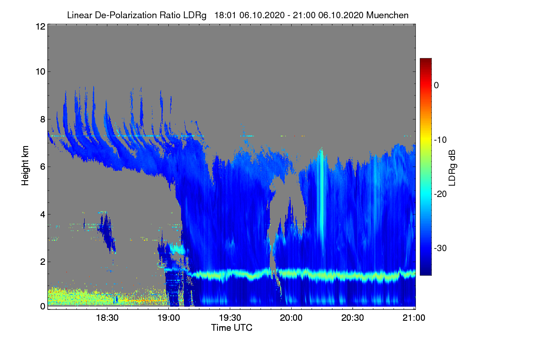Click the end time '21:00 06.10.2020' in title
The width and height of the screenshot is (546, 364).
[328, 15]
